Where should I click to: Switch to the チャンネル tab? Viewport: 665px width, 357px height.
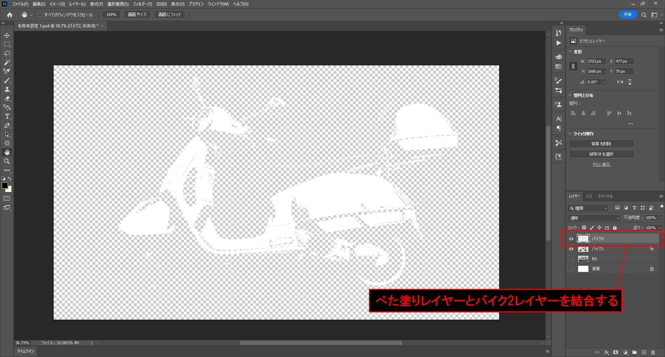[605, 196]
